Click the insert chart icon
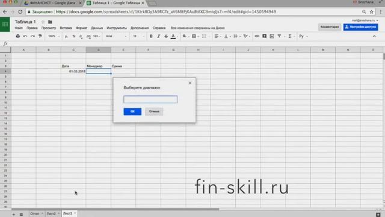This screenshot has width=385, height=217. [272, 36]
